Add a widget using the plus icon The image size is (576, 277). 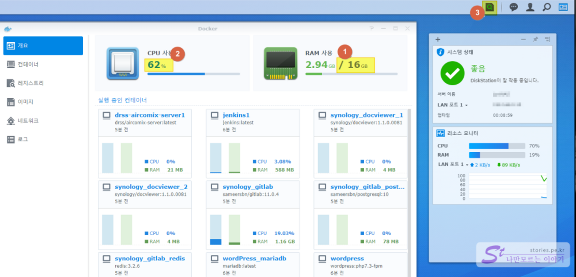coord(438,40)
